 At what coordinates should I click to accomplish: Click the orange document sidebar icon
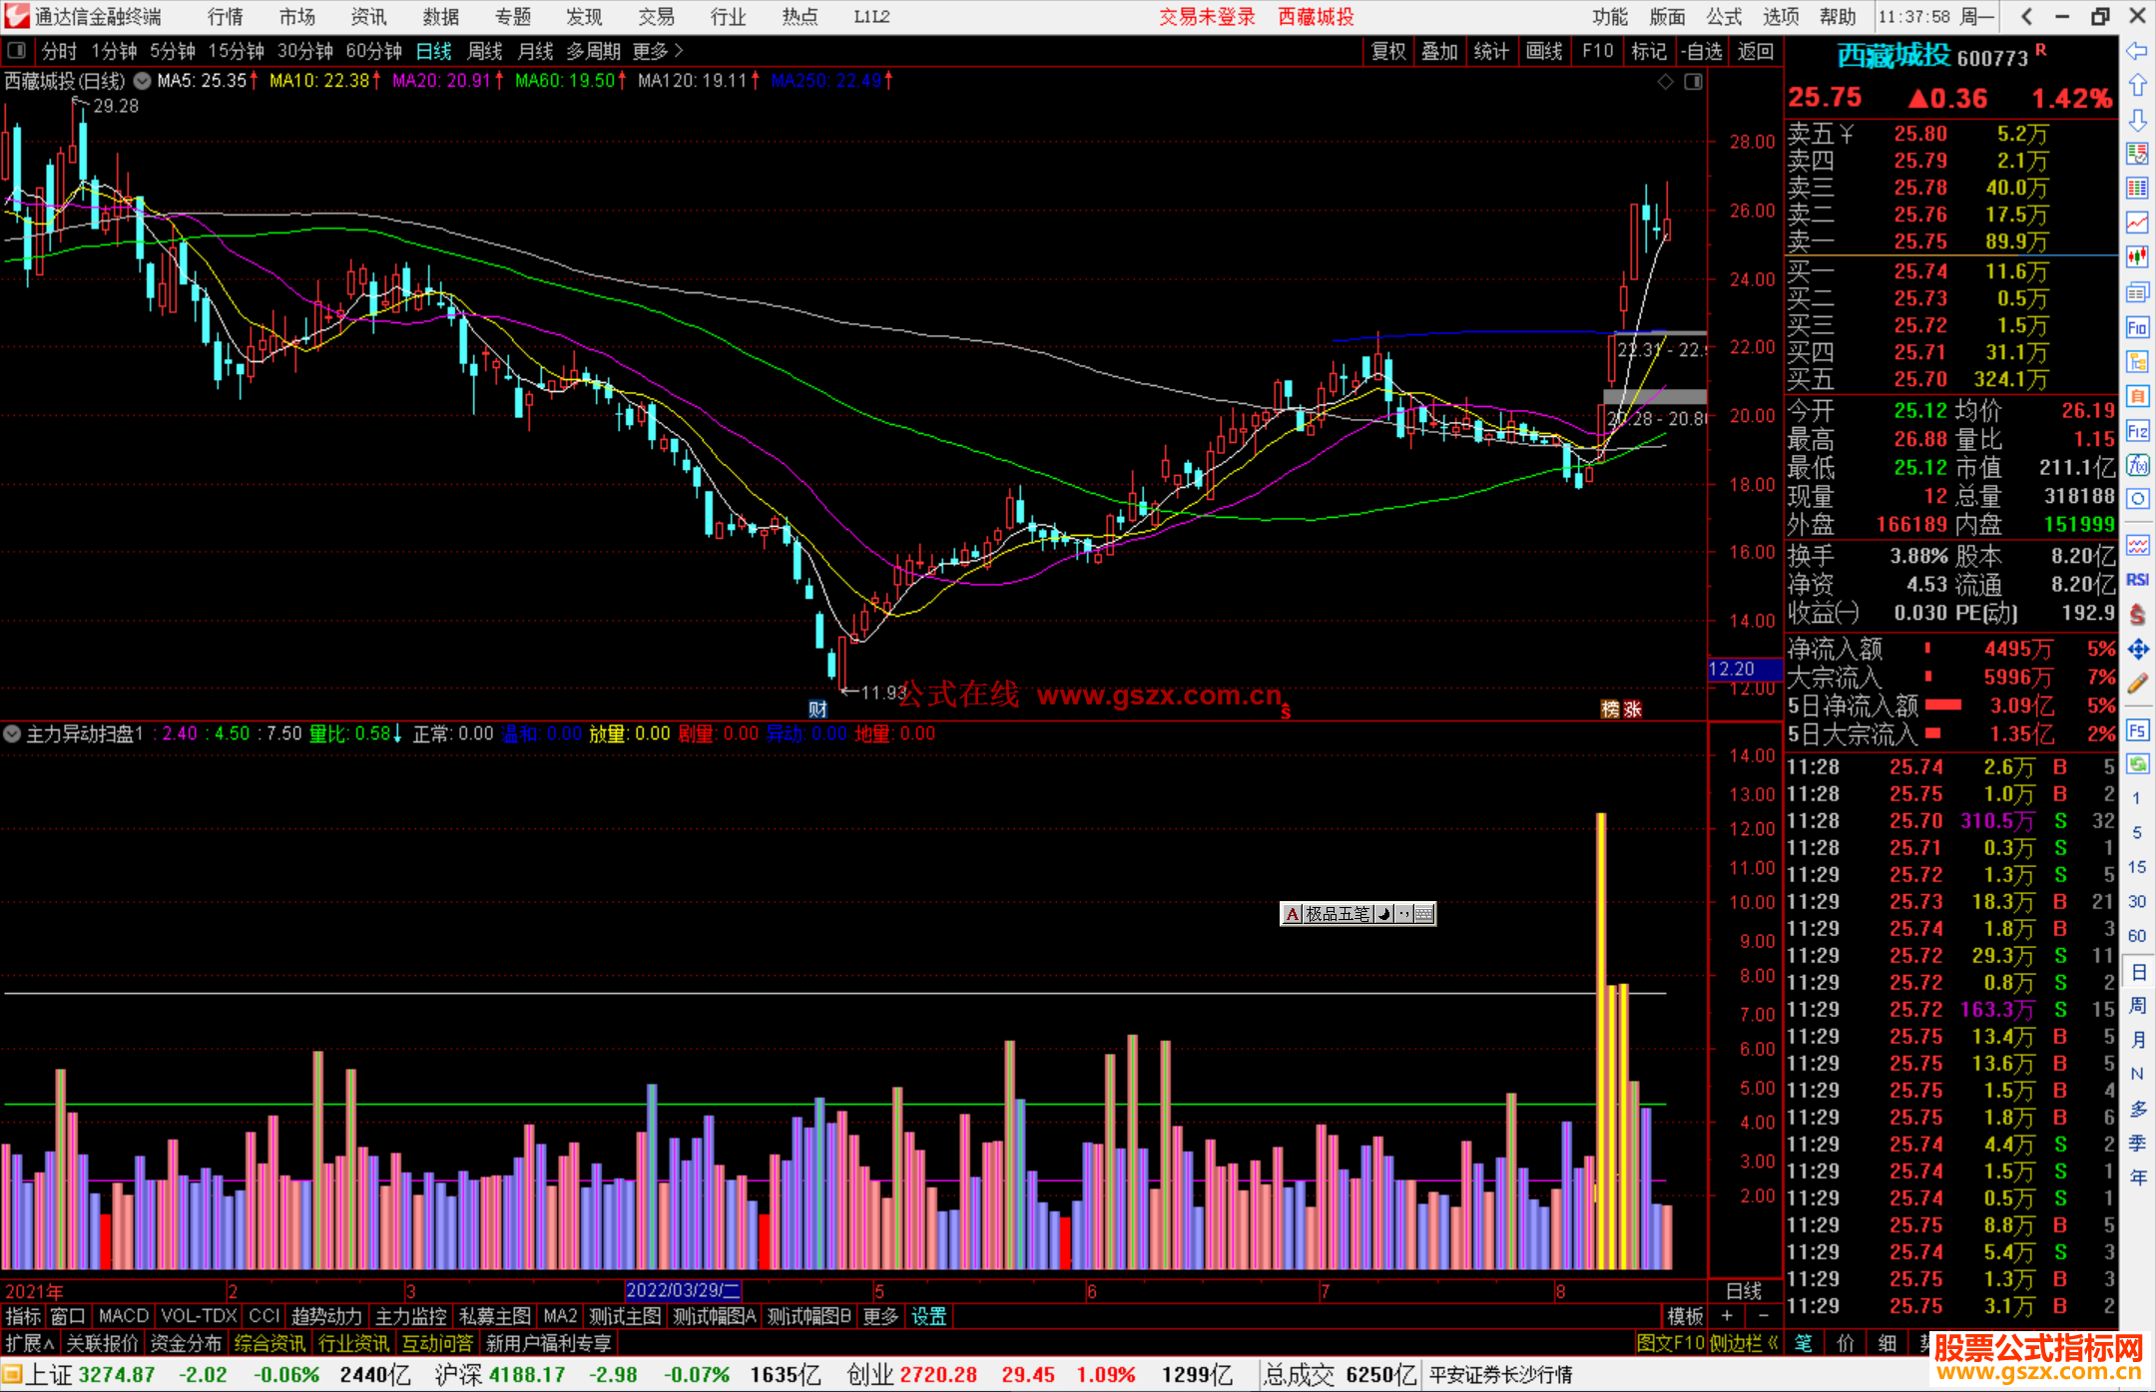[x=2137, y=396]
